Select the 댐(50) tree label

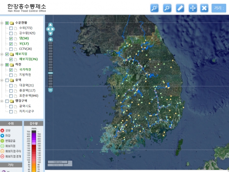pos(24,38)
